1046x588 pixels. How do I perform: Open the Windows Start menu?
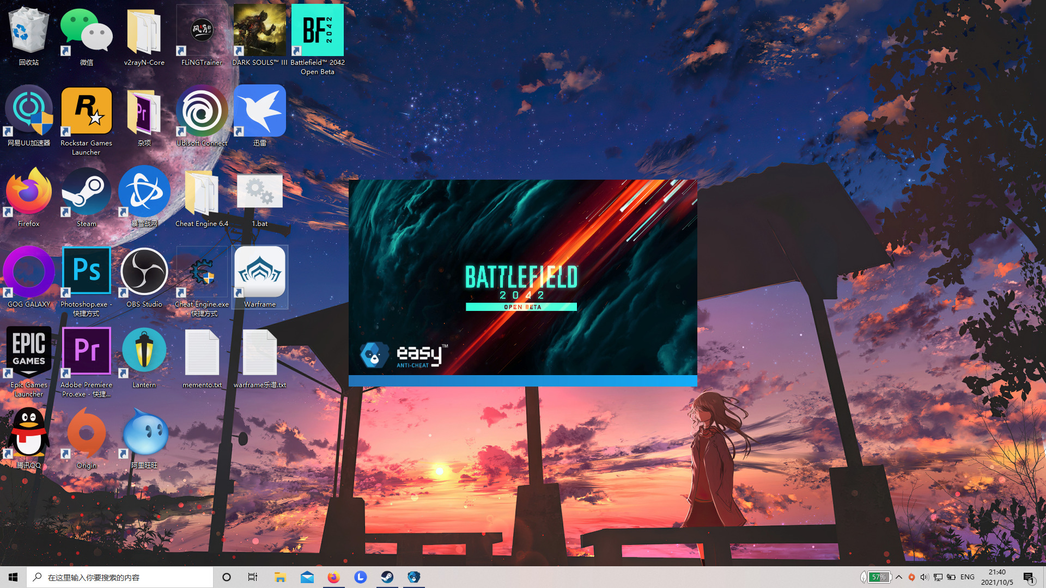click(x=13, y=577)
